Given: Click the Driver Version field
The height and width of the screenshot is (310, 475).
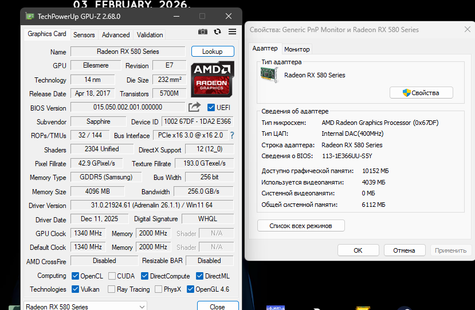Looking at the screenshot, I should pos(152,205).
